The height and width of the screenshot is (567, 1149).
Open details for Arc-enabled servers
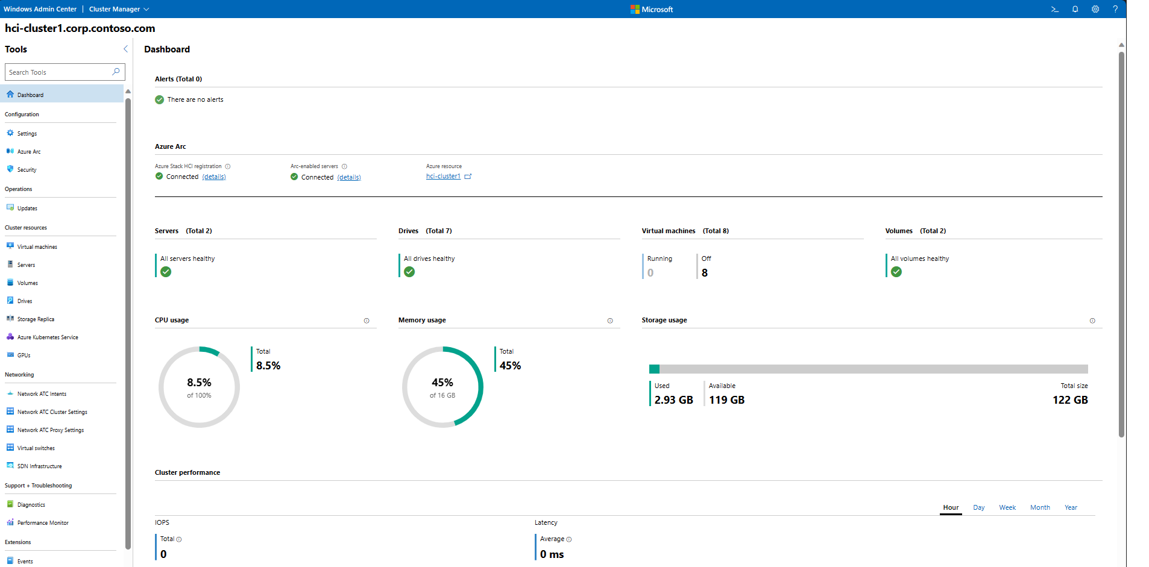point(348,177)
